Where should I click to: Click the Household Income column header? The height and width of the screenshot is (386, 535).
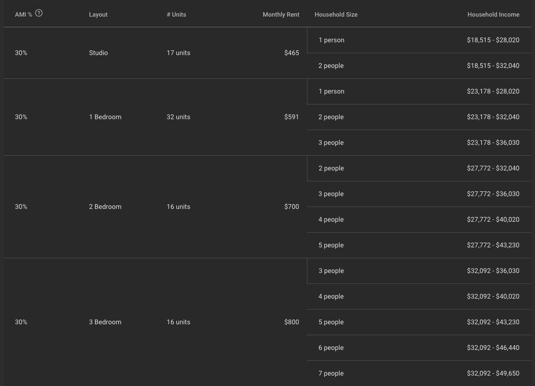pos(493,15)
